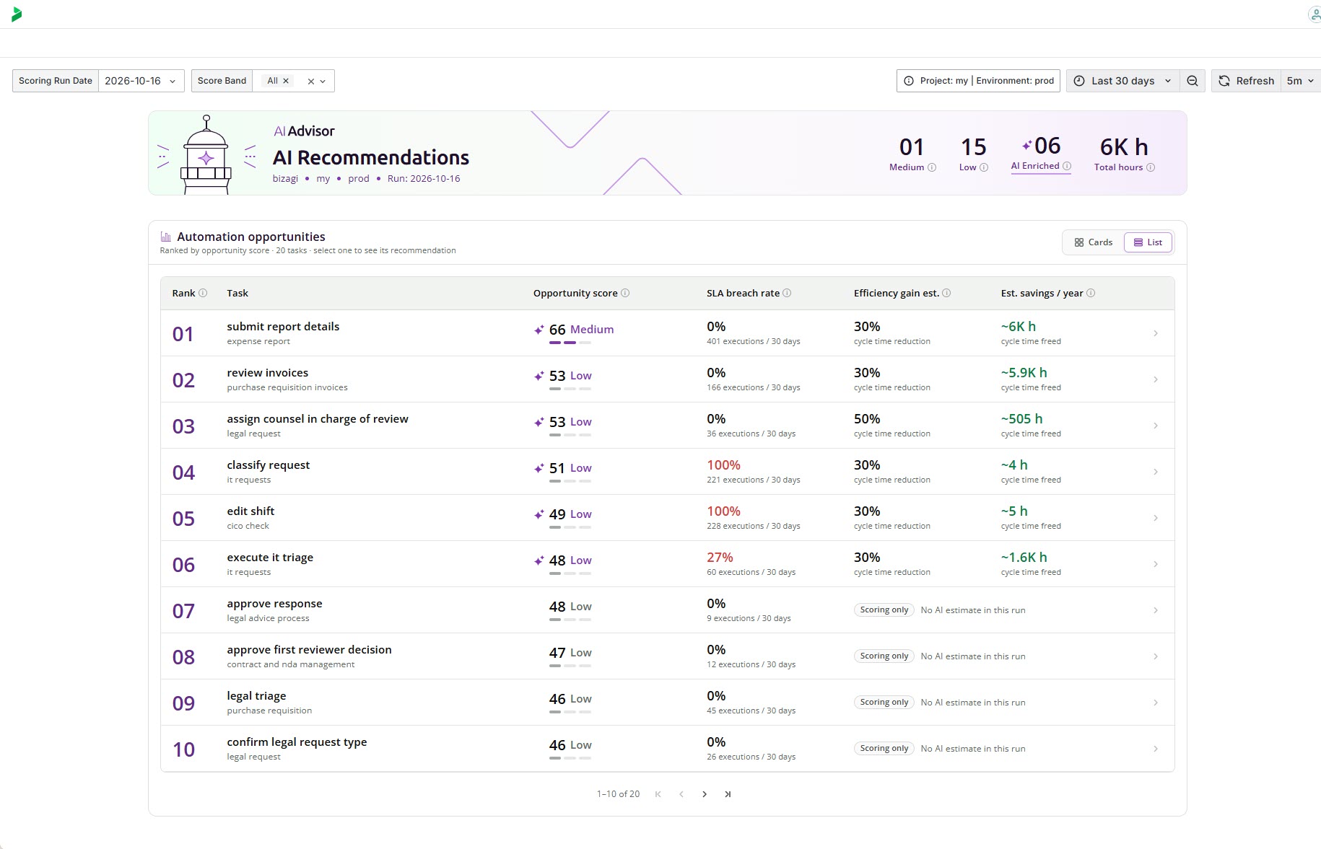The image size is (1321, 849).
Task: Click the green Bizagi logo icon
Action: (17, 14)
